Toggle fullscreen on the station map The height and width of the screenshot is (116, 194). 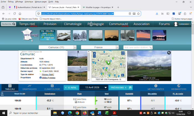[123, 53]
